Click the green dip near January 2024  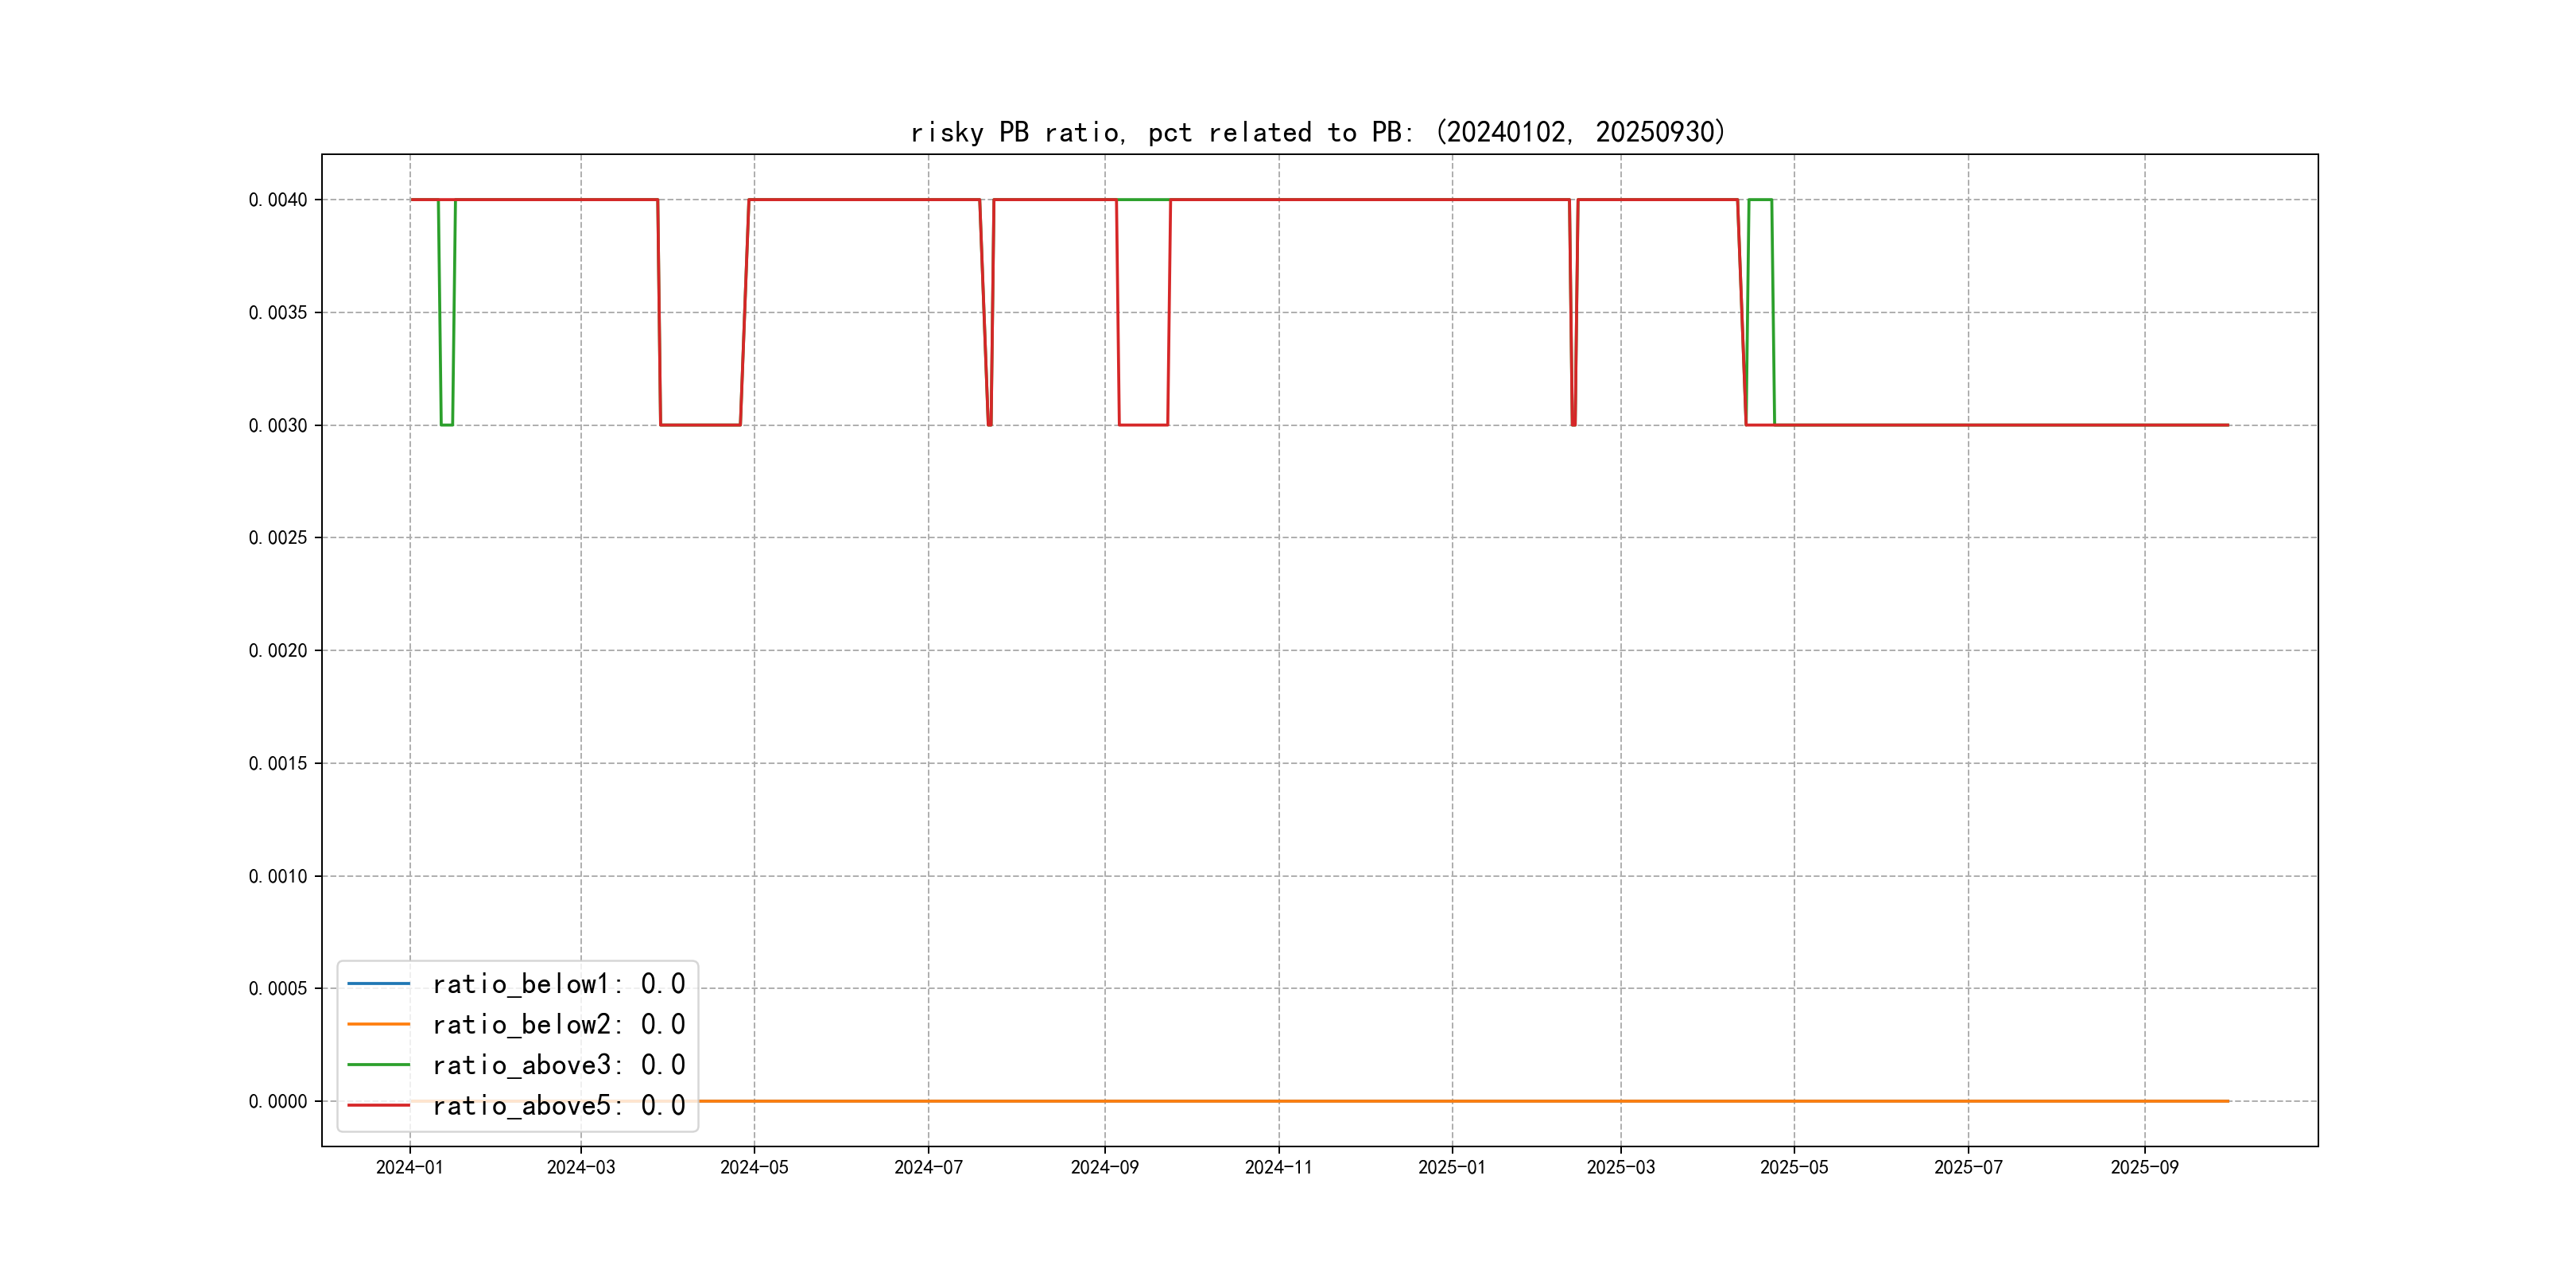(447, 424)
